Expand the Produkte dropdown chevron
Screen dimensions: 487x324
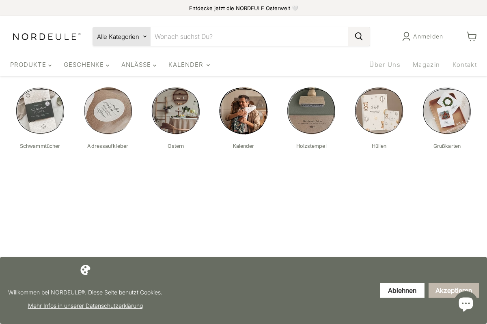(x=50, y=65)
